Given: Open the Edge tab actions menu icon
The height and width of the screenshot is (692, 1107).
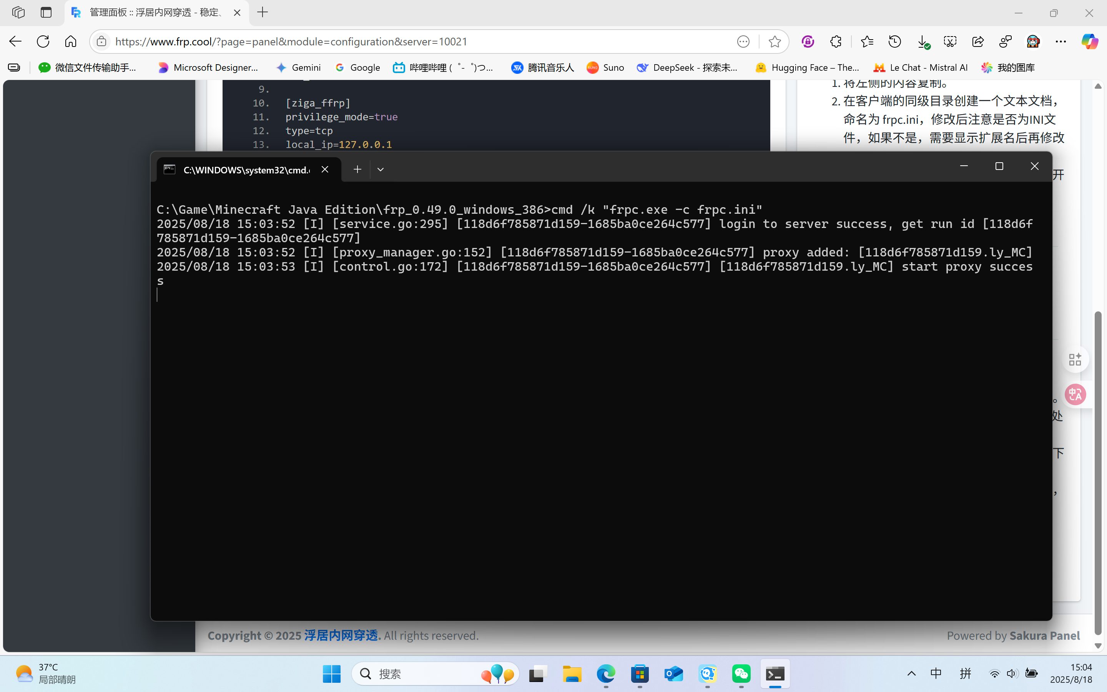Looking at the screenshot, I should 46,12.
